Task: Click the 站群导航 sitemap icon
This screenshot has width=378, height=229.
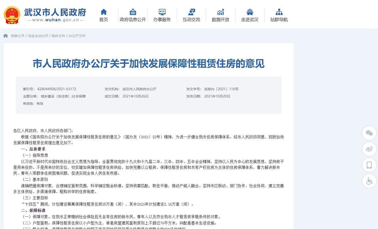Action: tap(279, 12)
